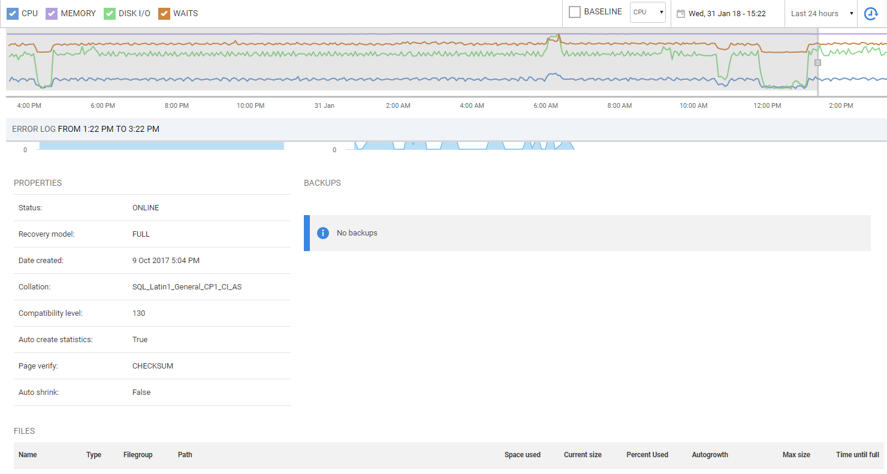
Task: Open the baseline CPU dropdown
Action: pos(648,12)
